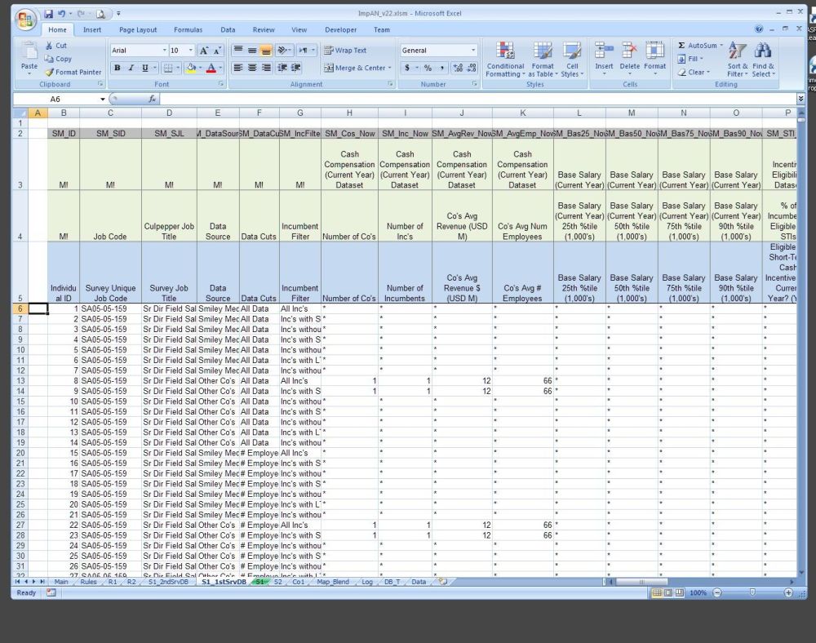The image size is (816, 643).
Task: Click the Format as Table icon
Action: [x=543, y=52]
